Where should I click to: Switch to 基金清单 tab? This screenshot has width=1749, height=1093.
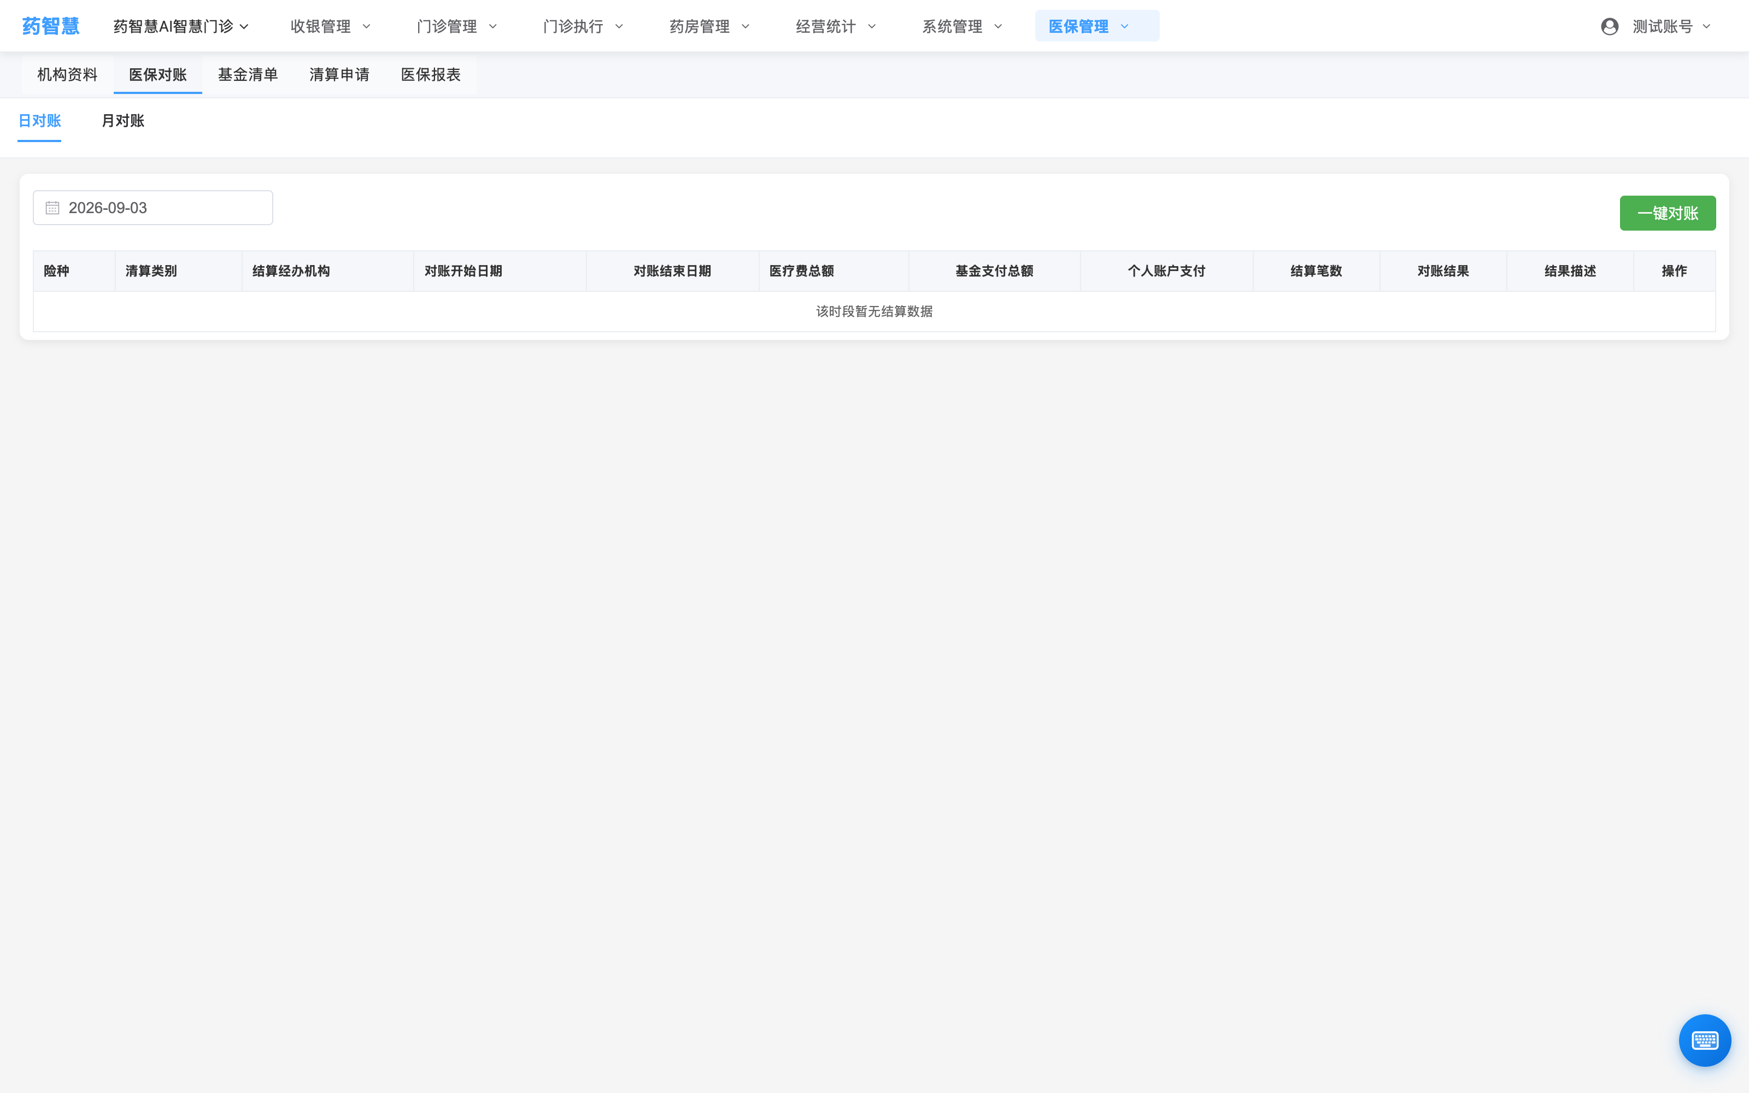pyautogui.click(x=248, y=74)
